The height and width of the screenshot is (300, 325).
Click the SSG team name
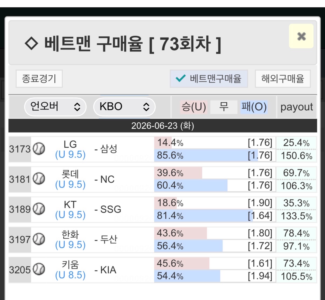pos(110,209)
